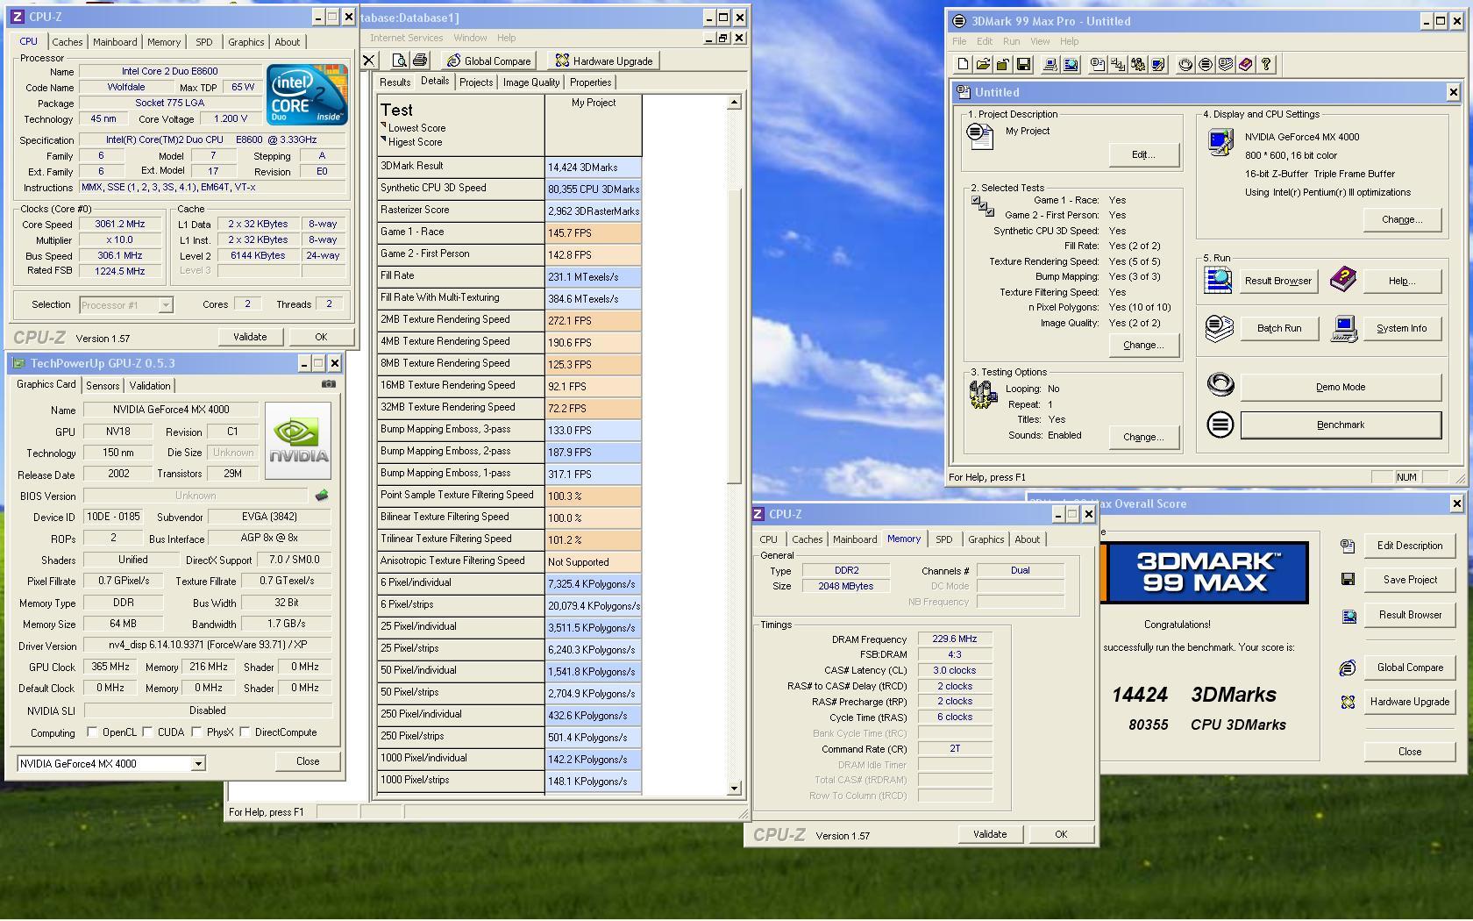Switch to Validation tab in GPU-Z

tap(150, 386)
